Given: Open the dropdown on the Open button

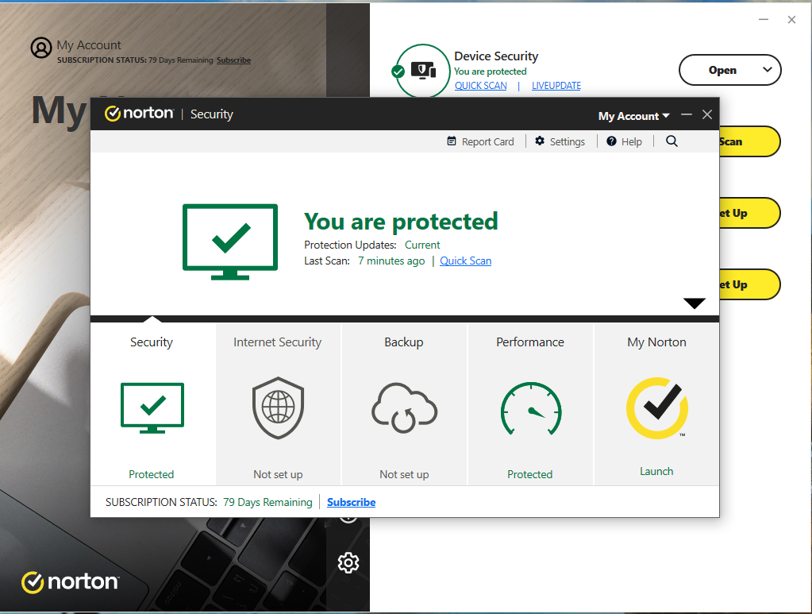Looking at the screenshot, I should point(768,70).
